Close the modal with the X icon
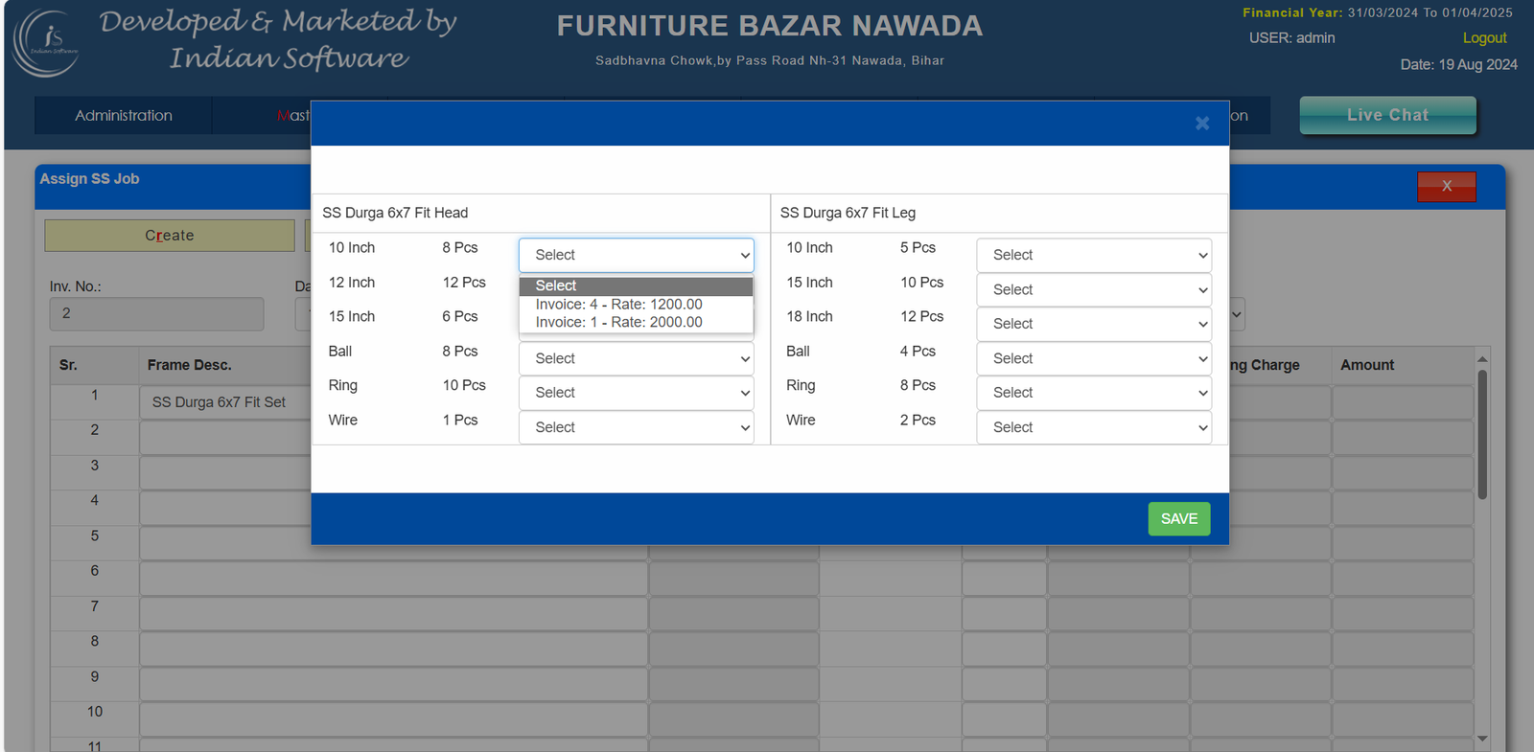The width and height of the screenshot is (1534, 752). (1202, 124)
